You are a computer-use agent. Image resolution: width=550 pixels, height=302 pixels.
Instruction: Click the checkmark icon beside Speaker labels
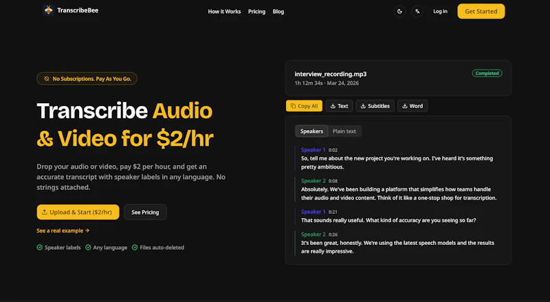click(x=40, y=248)
